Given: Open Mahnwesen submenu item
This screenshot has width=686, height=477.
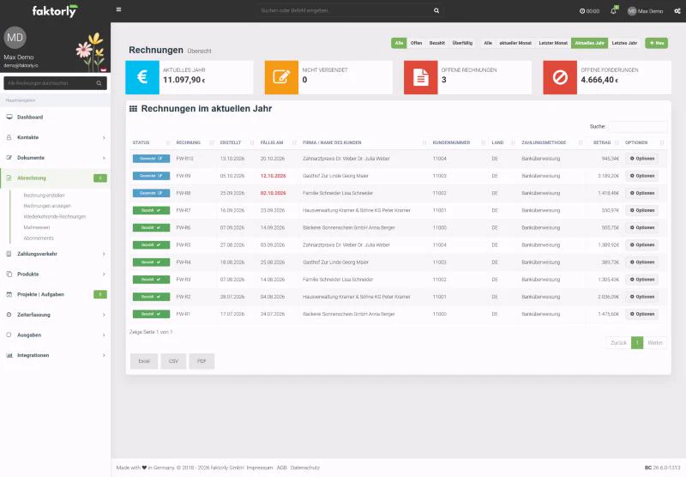Looking at the screenshot, I should [37, 227].
